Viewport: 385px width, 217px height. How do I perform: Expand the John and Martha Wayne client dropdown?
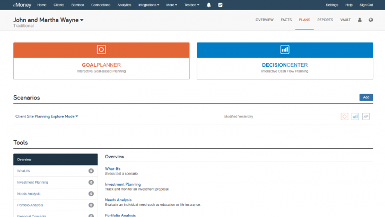pyautogui.click(x=48, y=20)
